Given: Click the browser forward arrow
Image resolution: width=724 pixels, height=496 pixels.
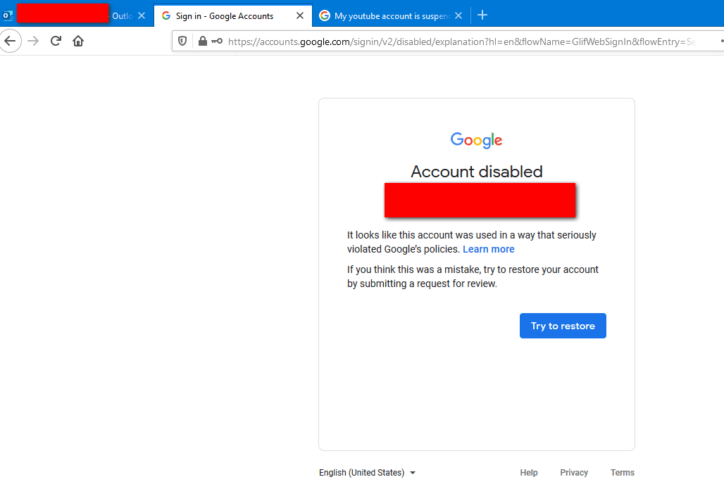Looking at the screenshot, I should click(x=33, y=41).
